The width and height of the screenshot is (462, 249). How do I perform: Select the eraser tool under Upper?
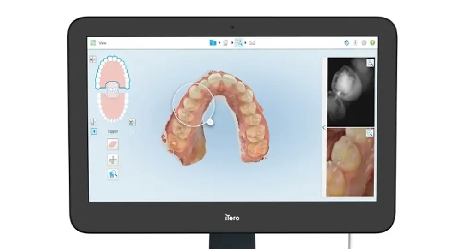click(x=113, y=144)
